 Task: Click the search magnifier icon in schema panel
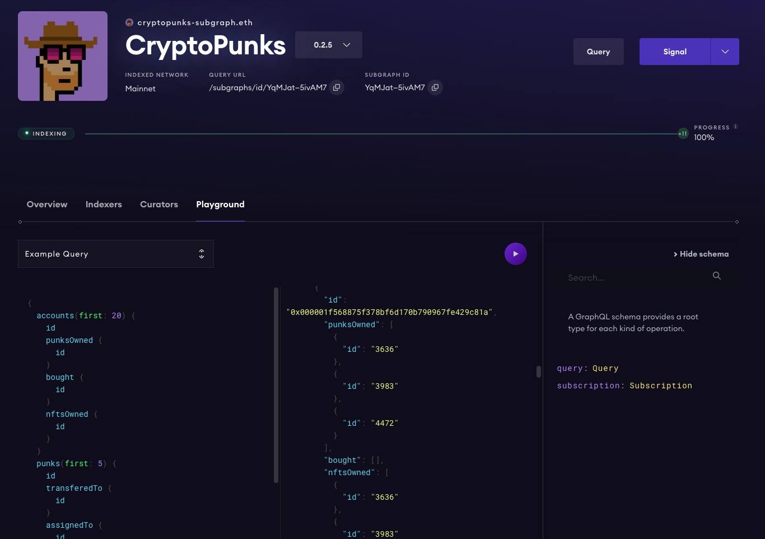pos(717,276)
